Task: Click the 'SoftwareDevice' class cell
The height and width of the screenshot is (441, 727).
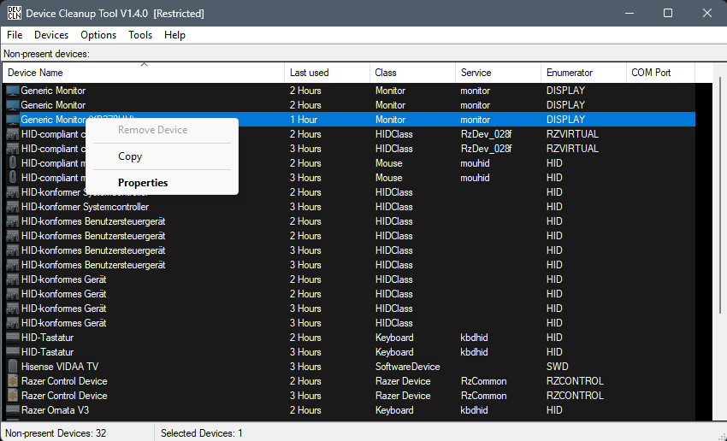Action: [407, 367]
